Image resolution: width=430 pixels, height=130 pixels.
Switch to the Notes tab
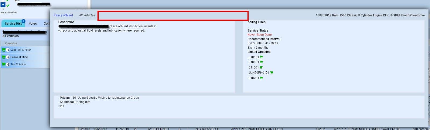[33, 24]
